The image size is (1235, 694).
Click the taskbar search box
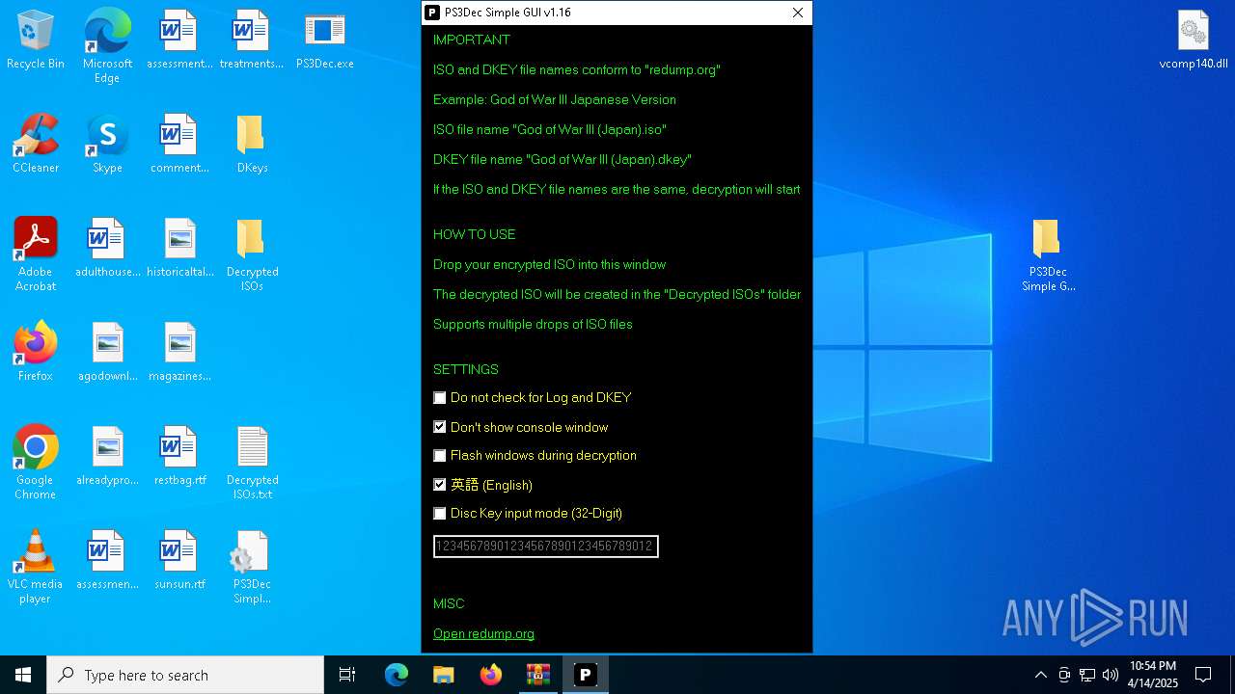tap(185, 675)
